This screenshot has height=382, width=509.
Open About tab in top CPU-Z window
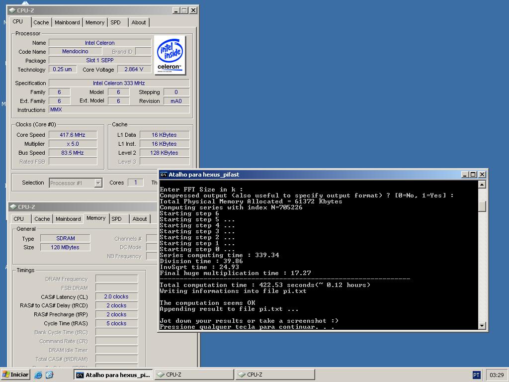[x=139, y=22]
